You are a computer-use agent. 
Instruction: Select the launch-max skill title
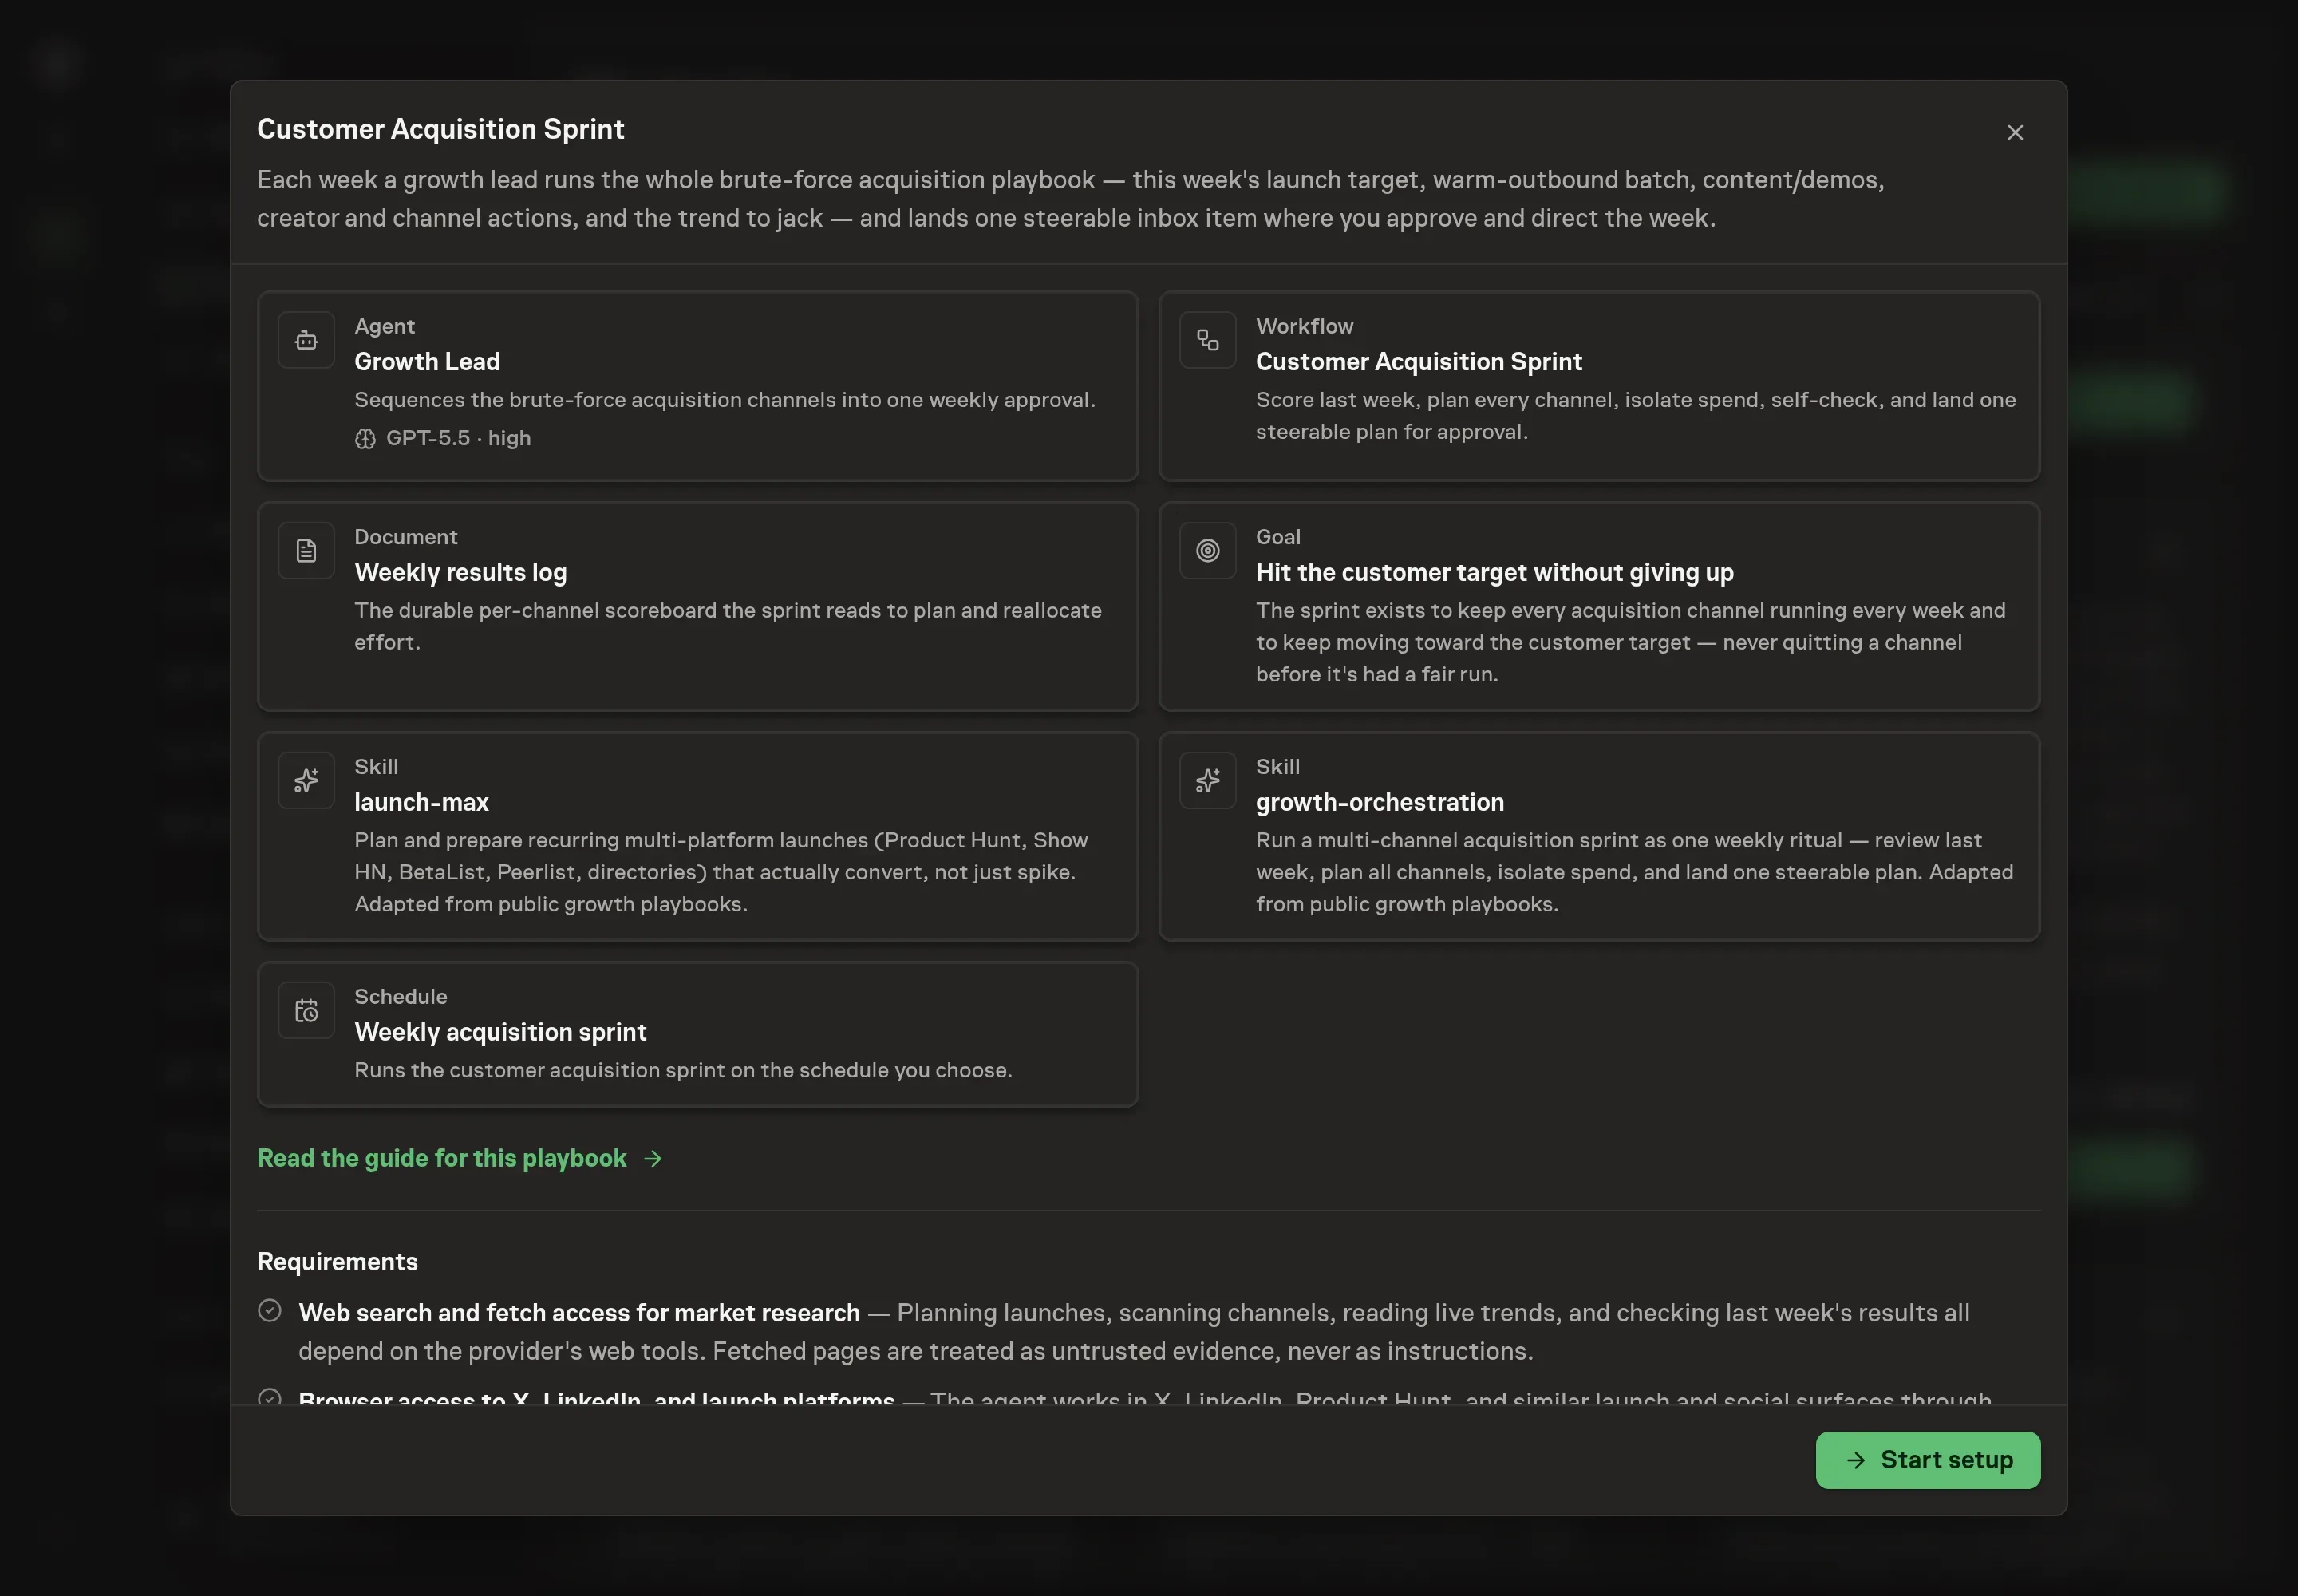pos(421,802)
